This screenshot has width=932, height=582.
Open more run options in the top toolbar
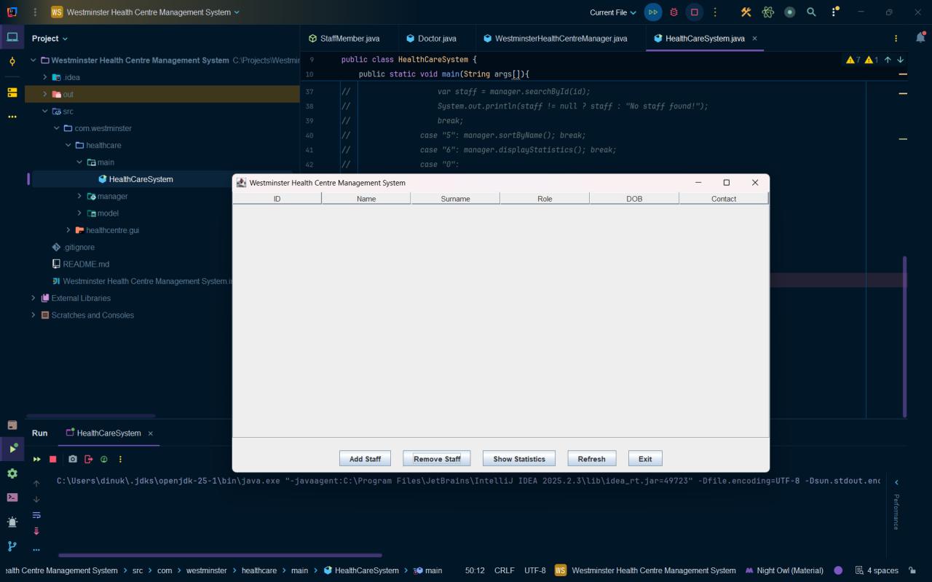click(715, 12)
